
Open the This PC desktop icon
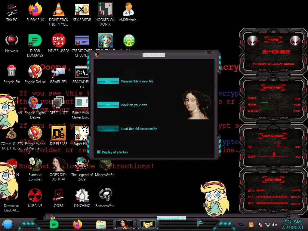tap(12, 12)
